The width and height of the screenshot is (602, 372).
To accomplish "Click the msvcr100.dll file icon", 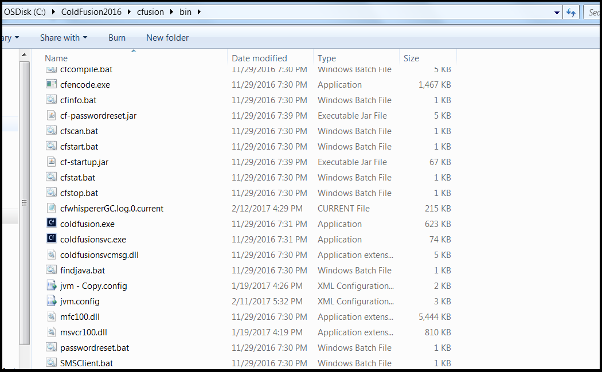I will (x=52, y=332).
